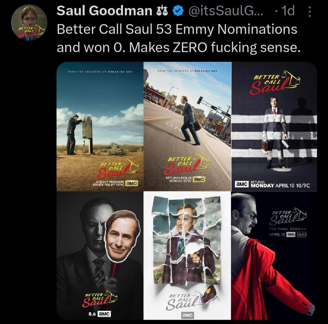Open the torn paper plaid suit poster
328x324 pixels.
coord(187,255)
